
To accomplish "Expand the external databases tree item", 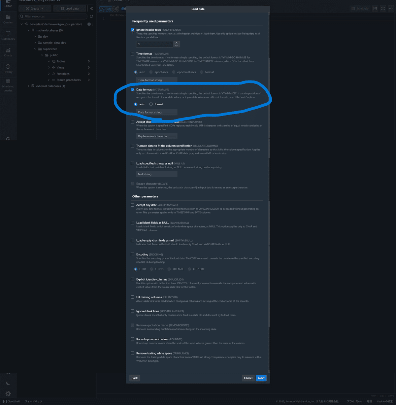I will pyautogui.click(x=28, y=86).
